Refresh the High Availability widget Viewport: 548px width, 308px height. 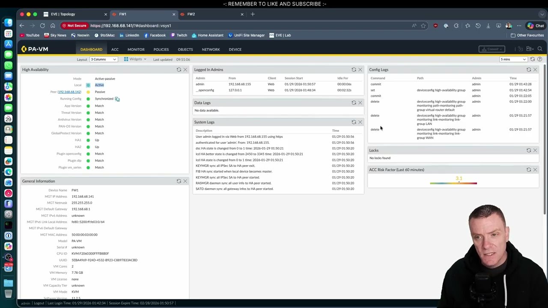pyautogui.click(x=179, y=69)
